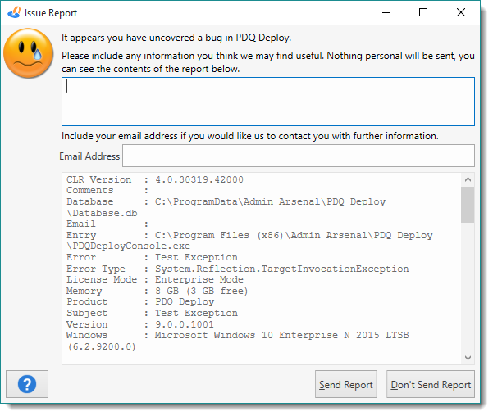
Task: Click the 'Issue Report' window title text
Action: [51, 13]
